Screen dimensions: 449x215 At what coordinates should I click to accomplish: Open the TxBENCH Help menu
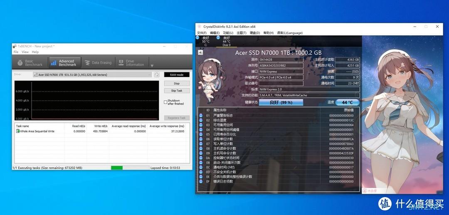click(x=35, y=52)
